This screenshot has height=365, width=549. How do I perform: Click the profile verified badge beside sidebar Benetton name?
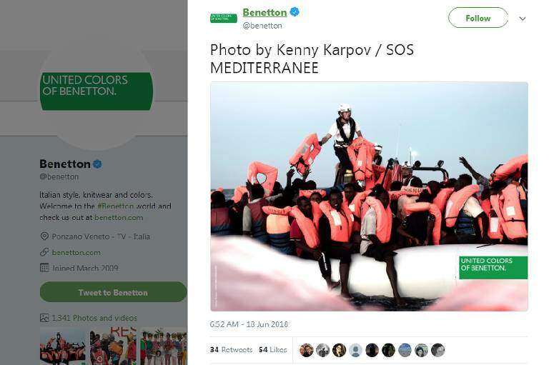coord(97,164)
